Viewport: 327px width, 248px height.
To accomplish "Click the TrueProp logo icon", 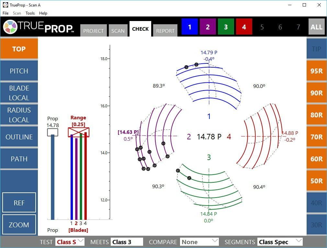I will pyautogui.click(x=10, y=27).
